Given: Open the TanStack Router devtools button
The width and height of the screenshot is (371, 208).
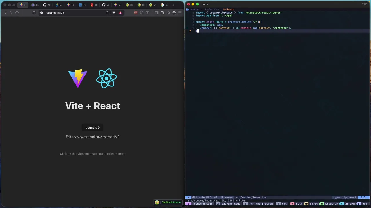Looking at the screenshot, I should [168, 203].
